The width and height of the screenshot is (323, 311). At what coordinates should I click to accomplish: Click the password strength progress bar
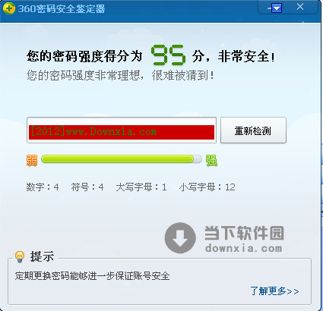tap(122, 159)
